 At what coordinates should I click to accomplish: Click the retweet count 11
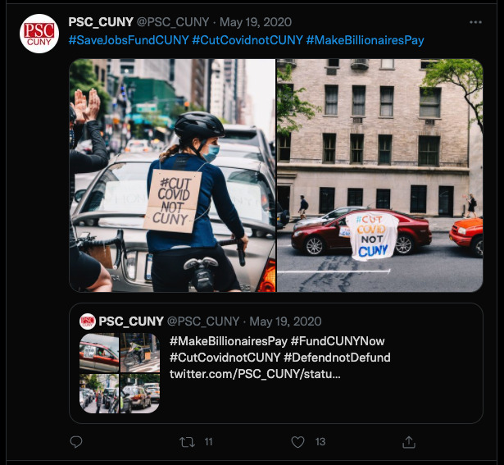[x=209, y=442]
